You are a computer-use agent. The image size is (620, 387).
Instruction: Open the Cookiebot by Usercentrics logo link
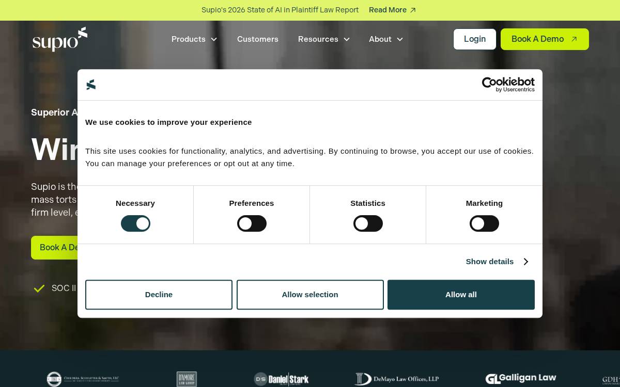click(x=508, y=85)
